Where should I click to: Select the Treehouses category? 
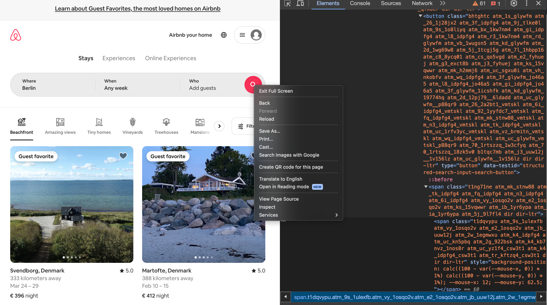[x=166, y=127]
